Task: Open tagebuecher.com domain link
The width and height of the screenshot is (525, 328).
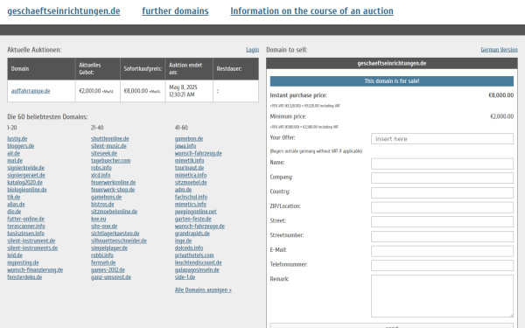Action: tap(111, 161)
